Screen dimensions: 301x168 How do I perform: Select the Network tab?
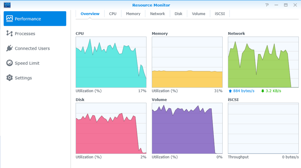pos(157,14)
